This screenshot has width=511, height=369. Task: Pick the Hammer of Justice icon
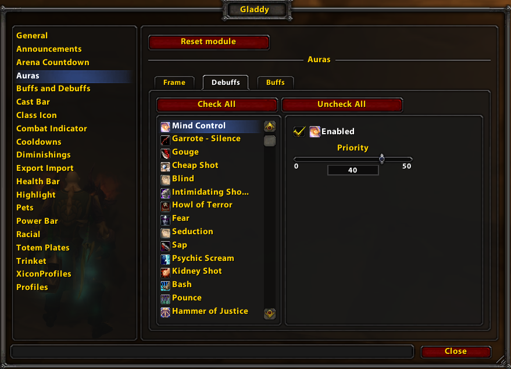(165, 312)
